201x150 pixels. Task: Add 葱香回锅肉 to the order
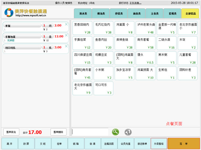[82, 28]
